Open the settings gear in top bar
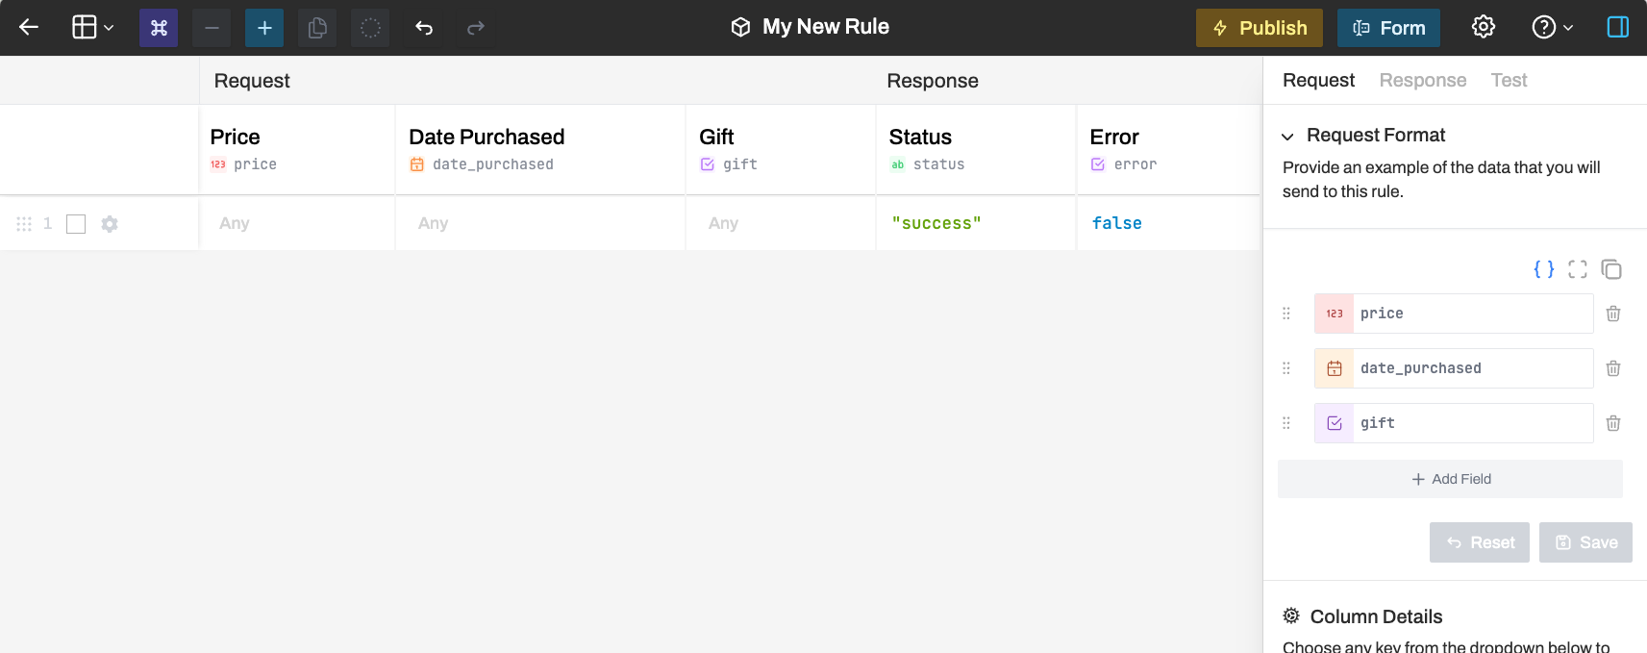1647x653 pixels. [x=1484, y=28]
